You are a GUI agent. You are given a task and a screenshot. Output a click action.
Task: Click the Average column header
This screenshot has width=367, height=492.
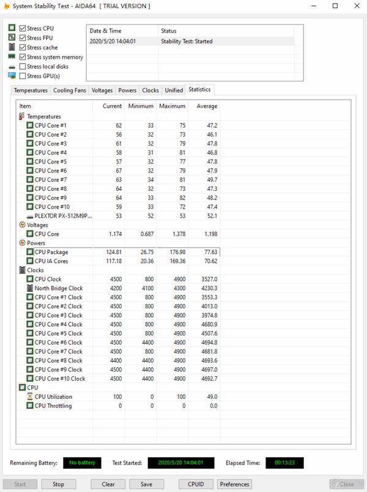[x=204, y=106]
